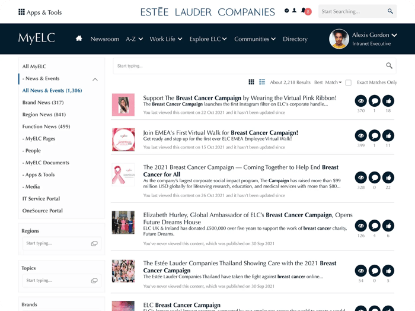This screenshot has width=415, height=311.
Task: Open the Newsroom menu item
Action: [105, 39]
